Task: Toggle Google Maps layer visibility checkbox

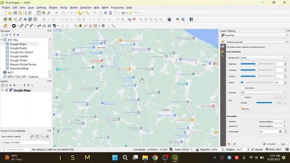Action: pyautogui.click(x=7, y=90)
